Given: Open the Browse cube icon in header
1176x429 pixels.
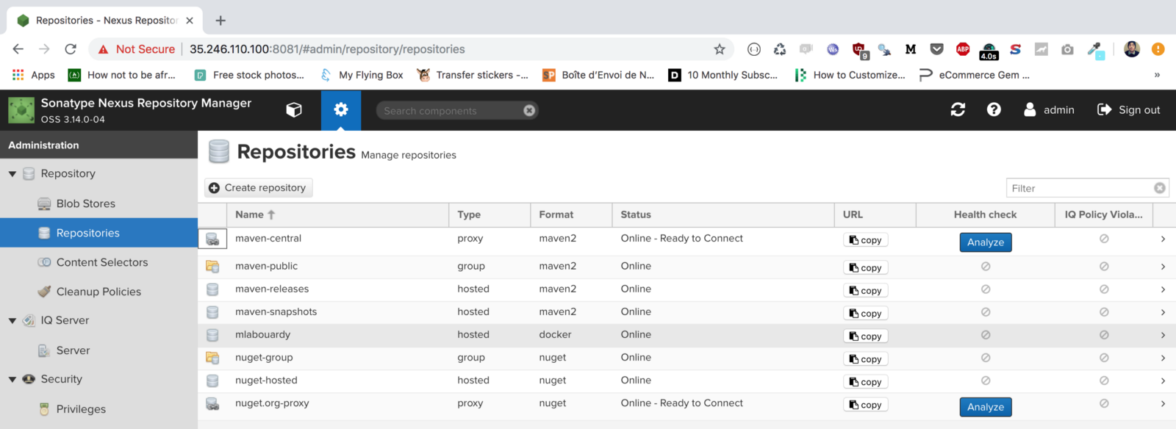Looking at the screenshot, I should 294,110.
